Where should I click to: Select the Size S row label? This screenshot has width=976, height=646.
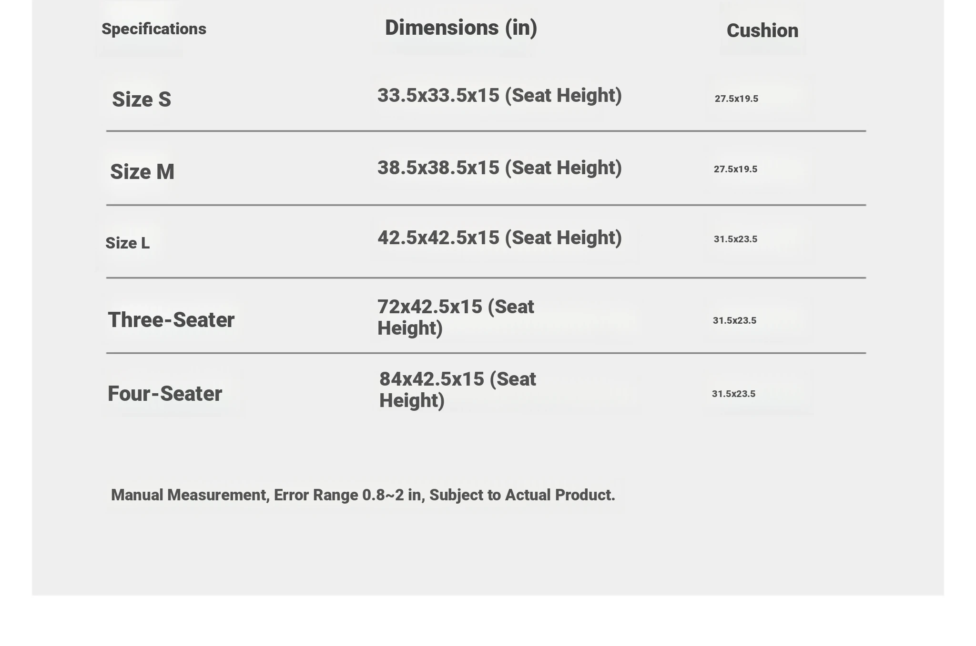pos(142,99)
